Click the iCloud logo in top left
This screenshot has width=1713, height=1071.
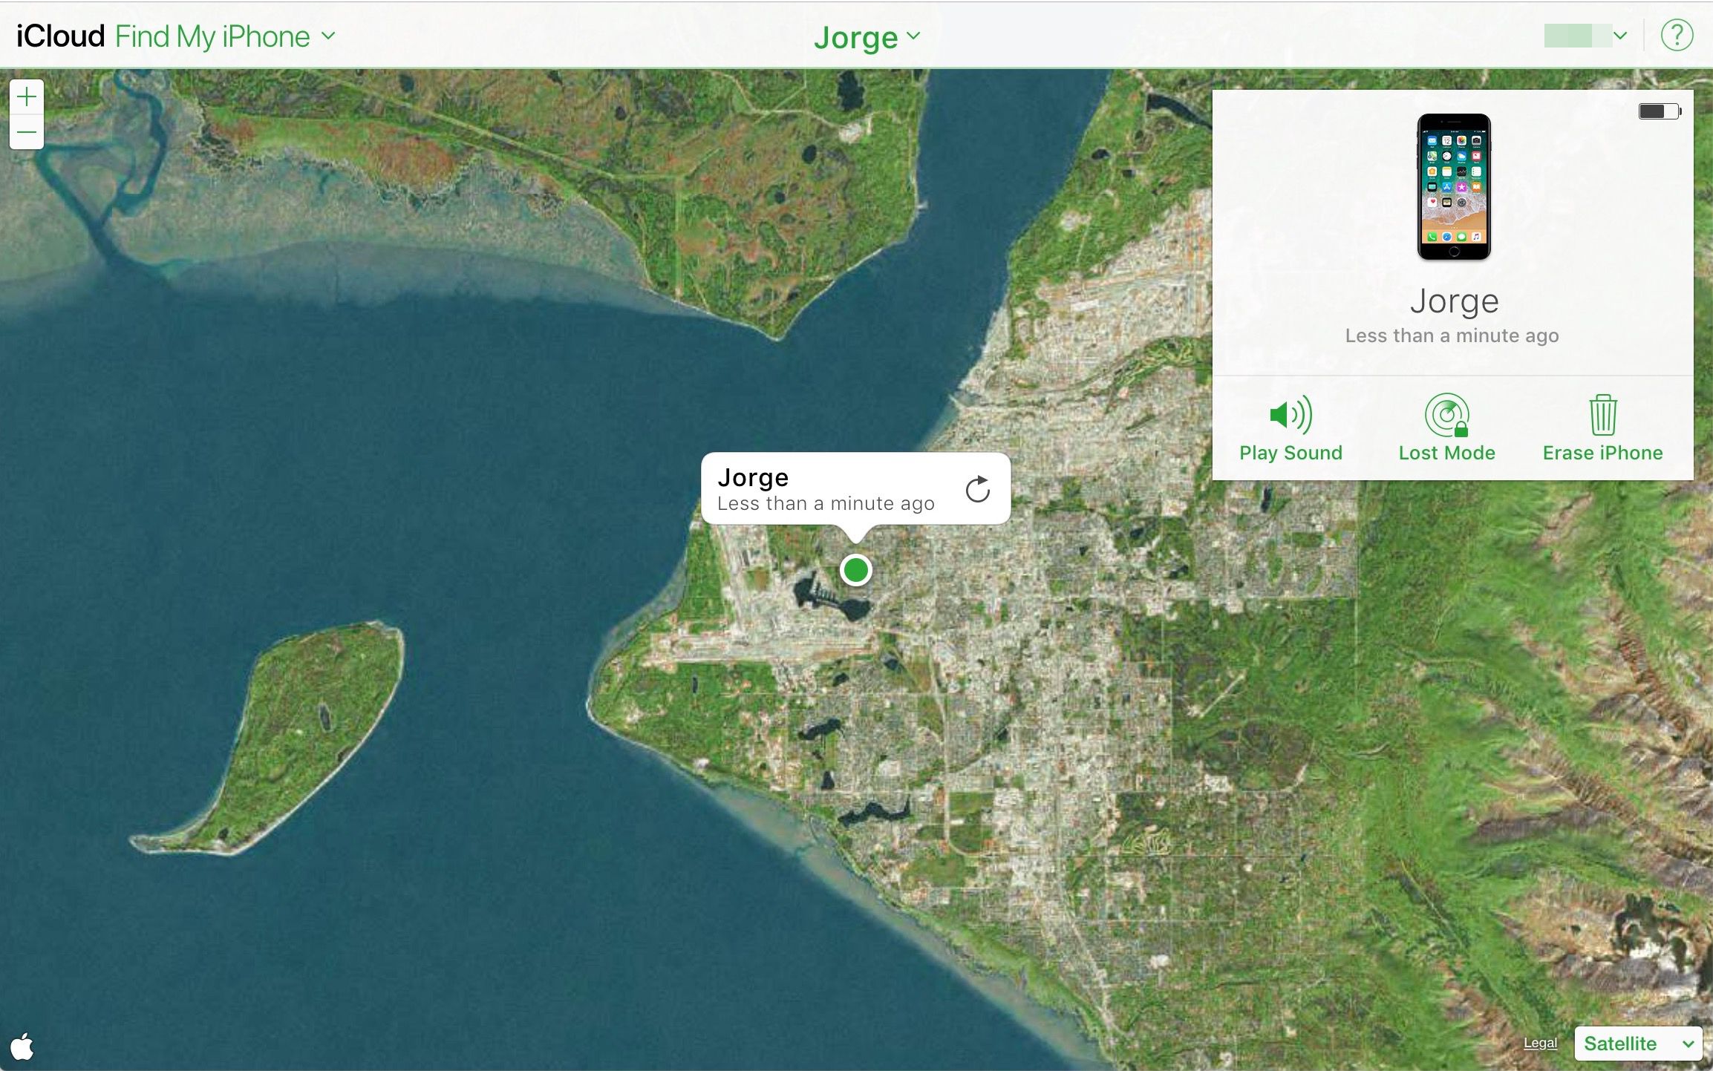[58, 35]
